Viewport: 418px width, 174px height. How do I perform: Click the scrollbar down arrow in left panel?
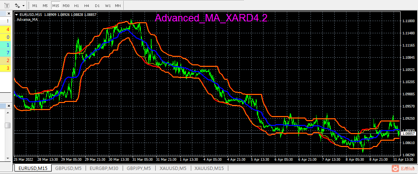click(8, 158)
